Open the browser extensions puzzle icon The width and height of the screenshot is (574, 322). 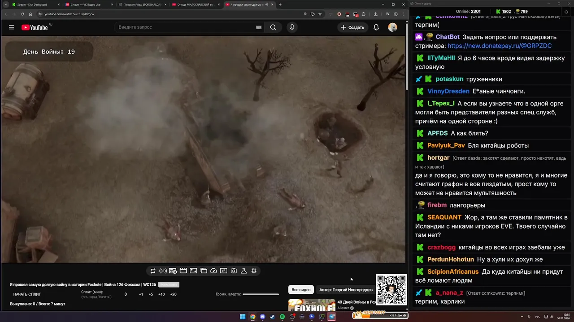(364, 14)
